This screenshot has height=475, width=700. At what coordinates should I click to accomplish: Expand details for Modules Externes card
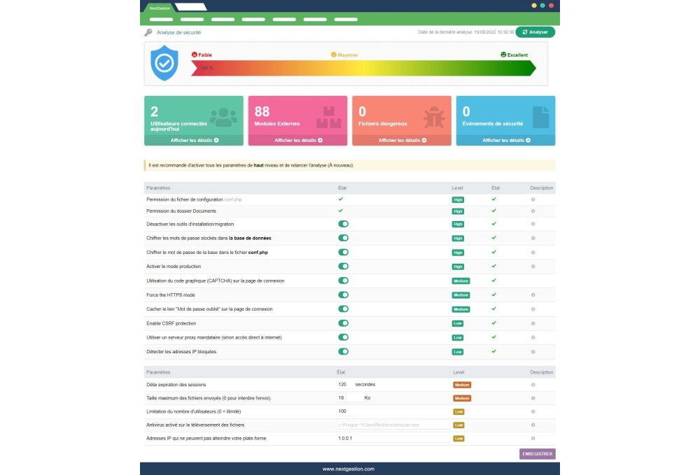[x=298, y=140]
